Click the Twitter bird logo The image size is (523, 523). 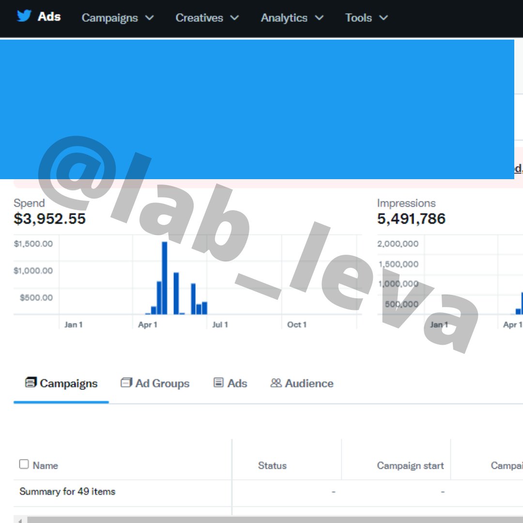[x=24, y=16]
